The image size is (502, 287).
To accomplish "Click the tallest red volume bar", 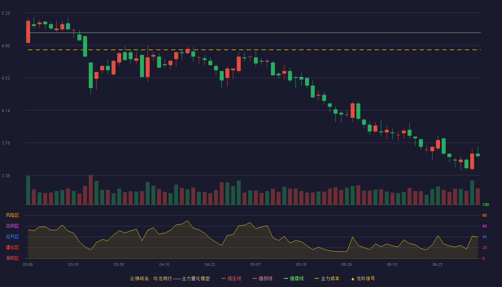I will click(x=91, y=190).
